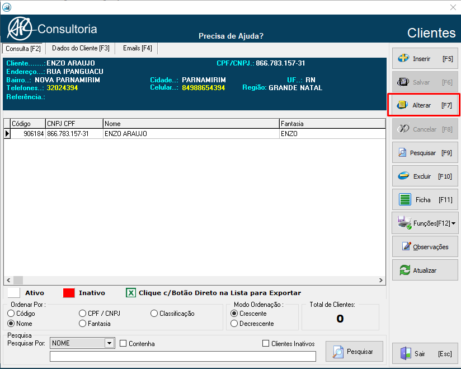The width and height of the screenshot is (461, 369).
Task: Click the yellow phone number 32024394
Action: [62, 88]
